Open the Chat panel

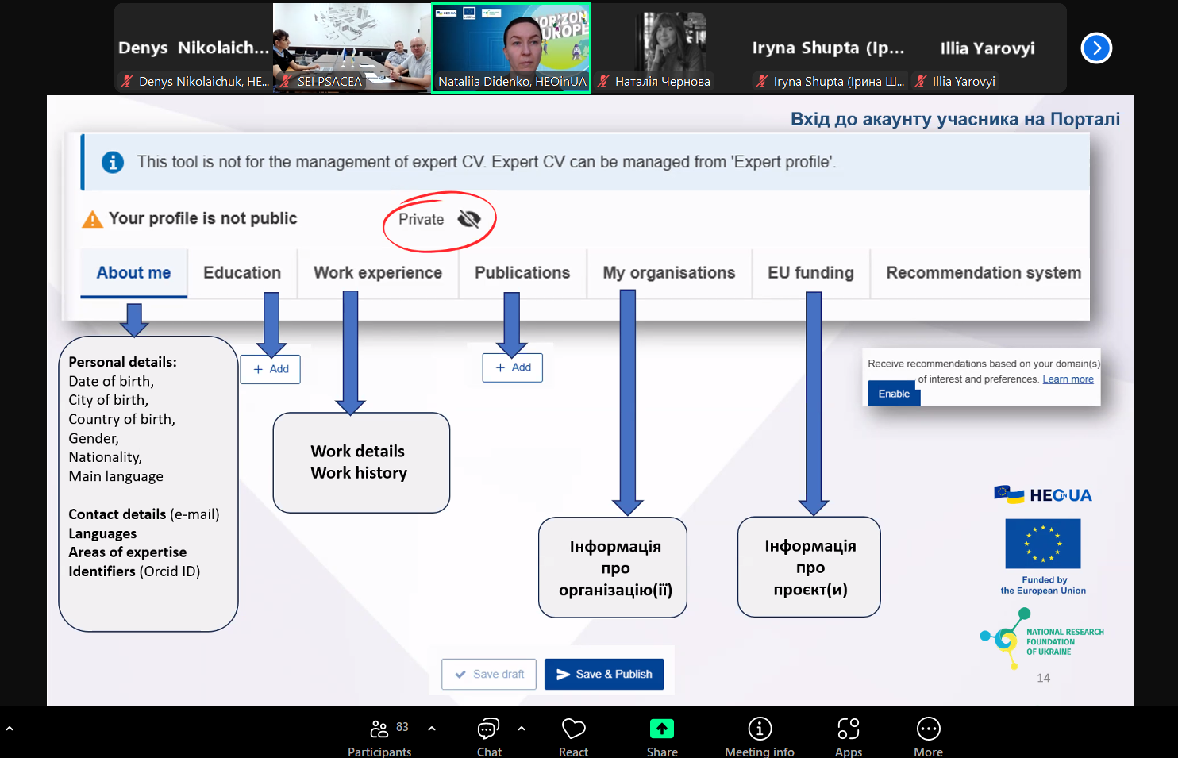[488, 729]
